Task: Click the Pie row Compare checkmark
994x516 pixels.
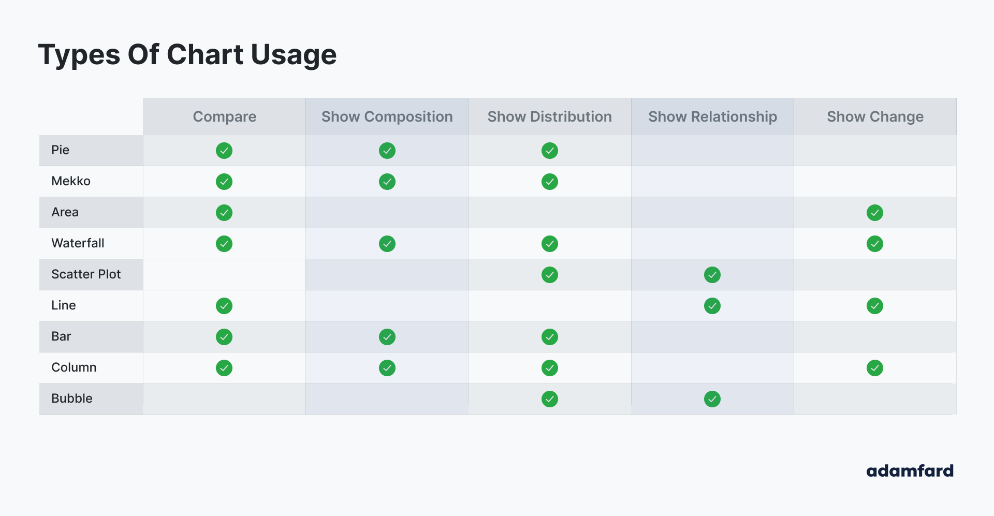Action: pyautogui.click(x=224, y=151)
